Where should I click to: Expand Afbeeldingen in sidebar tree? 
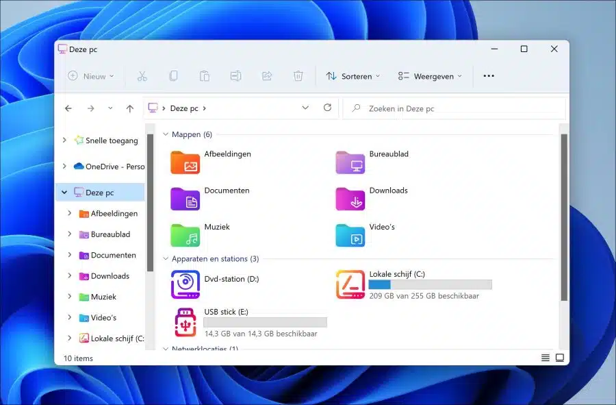coord(70,212)
